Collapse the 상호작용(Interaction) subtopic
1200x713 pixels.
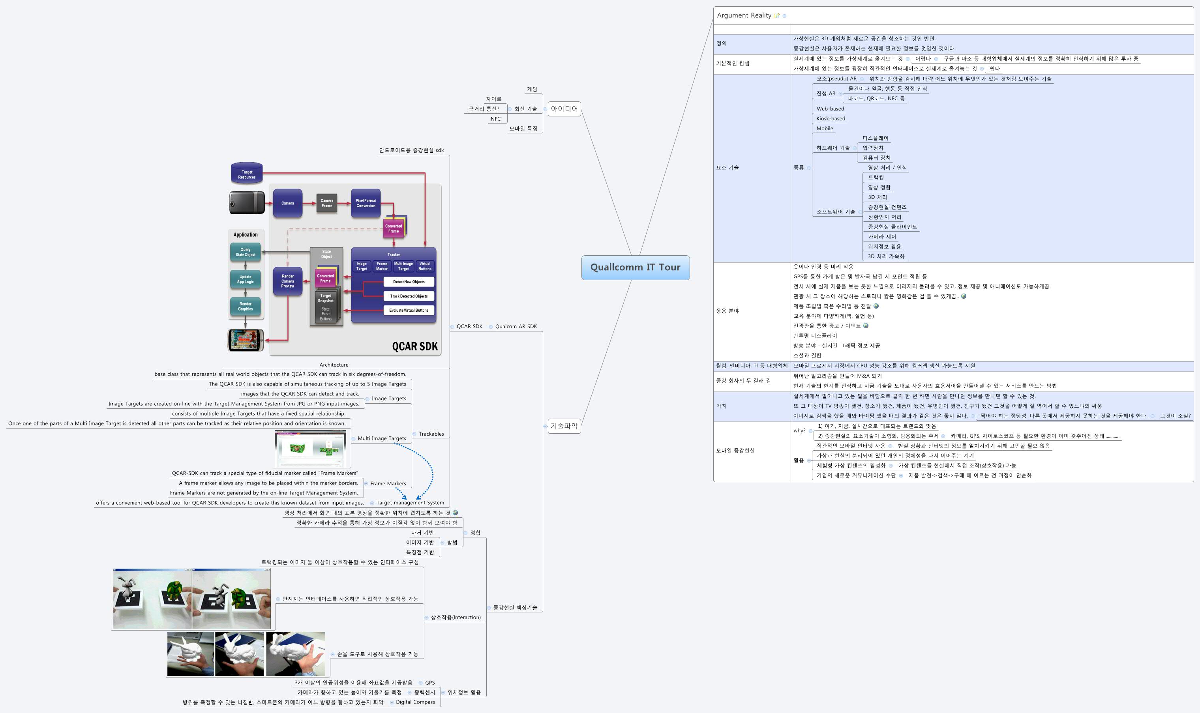(x=427, y=618)
